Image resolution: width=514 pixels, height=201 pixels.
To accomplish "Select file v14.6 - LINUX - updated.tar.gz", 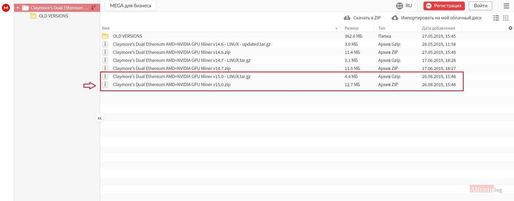I will [192, 44].
